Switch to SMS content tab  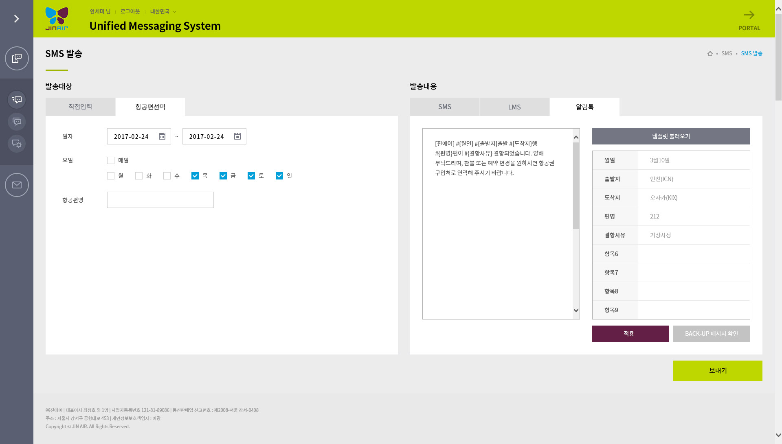click(x=445, y=107)
